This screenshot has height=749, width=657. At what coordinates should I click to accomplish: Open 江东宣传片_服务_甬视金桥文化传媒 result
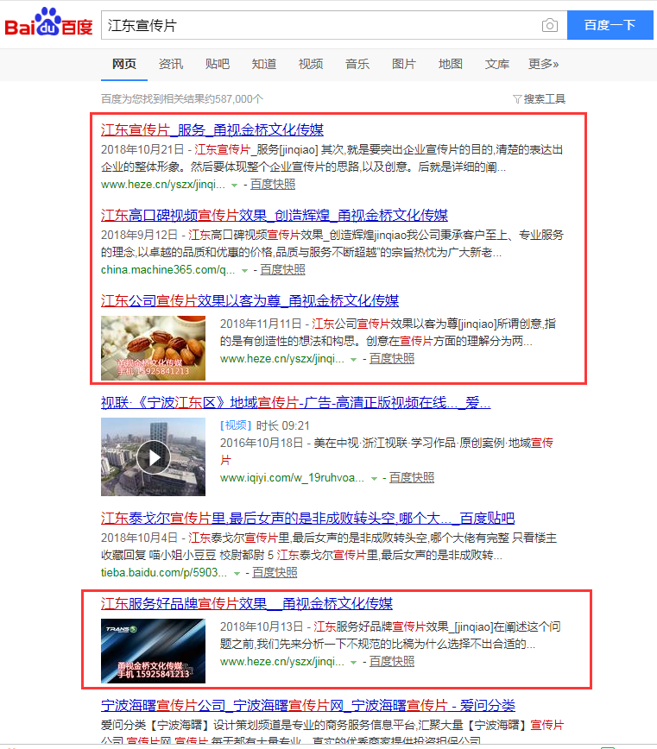pyautogui.click(x=212, y=130)
